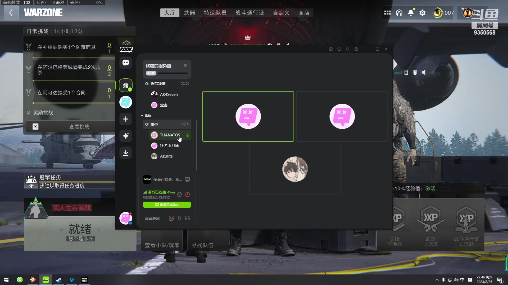Open Warzone notifications bell
Image resolution: width=508 pixels, height=285 pixels.
[x=411, y=13]
